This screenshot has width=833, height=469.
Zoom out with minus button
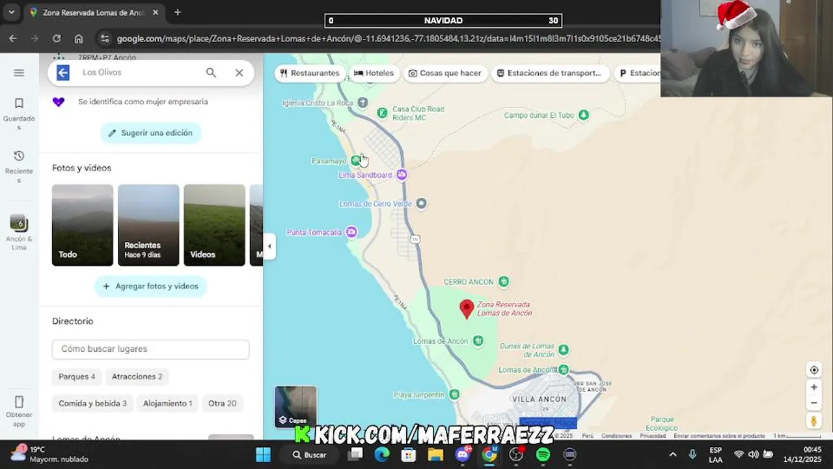pos(814,403)
